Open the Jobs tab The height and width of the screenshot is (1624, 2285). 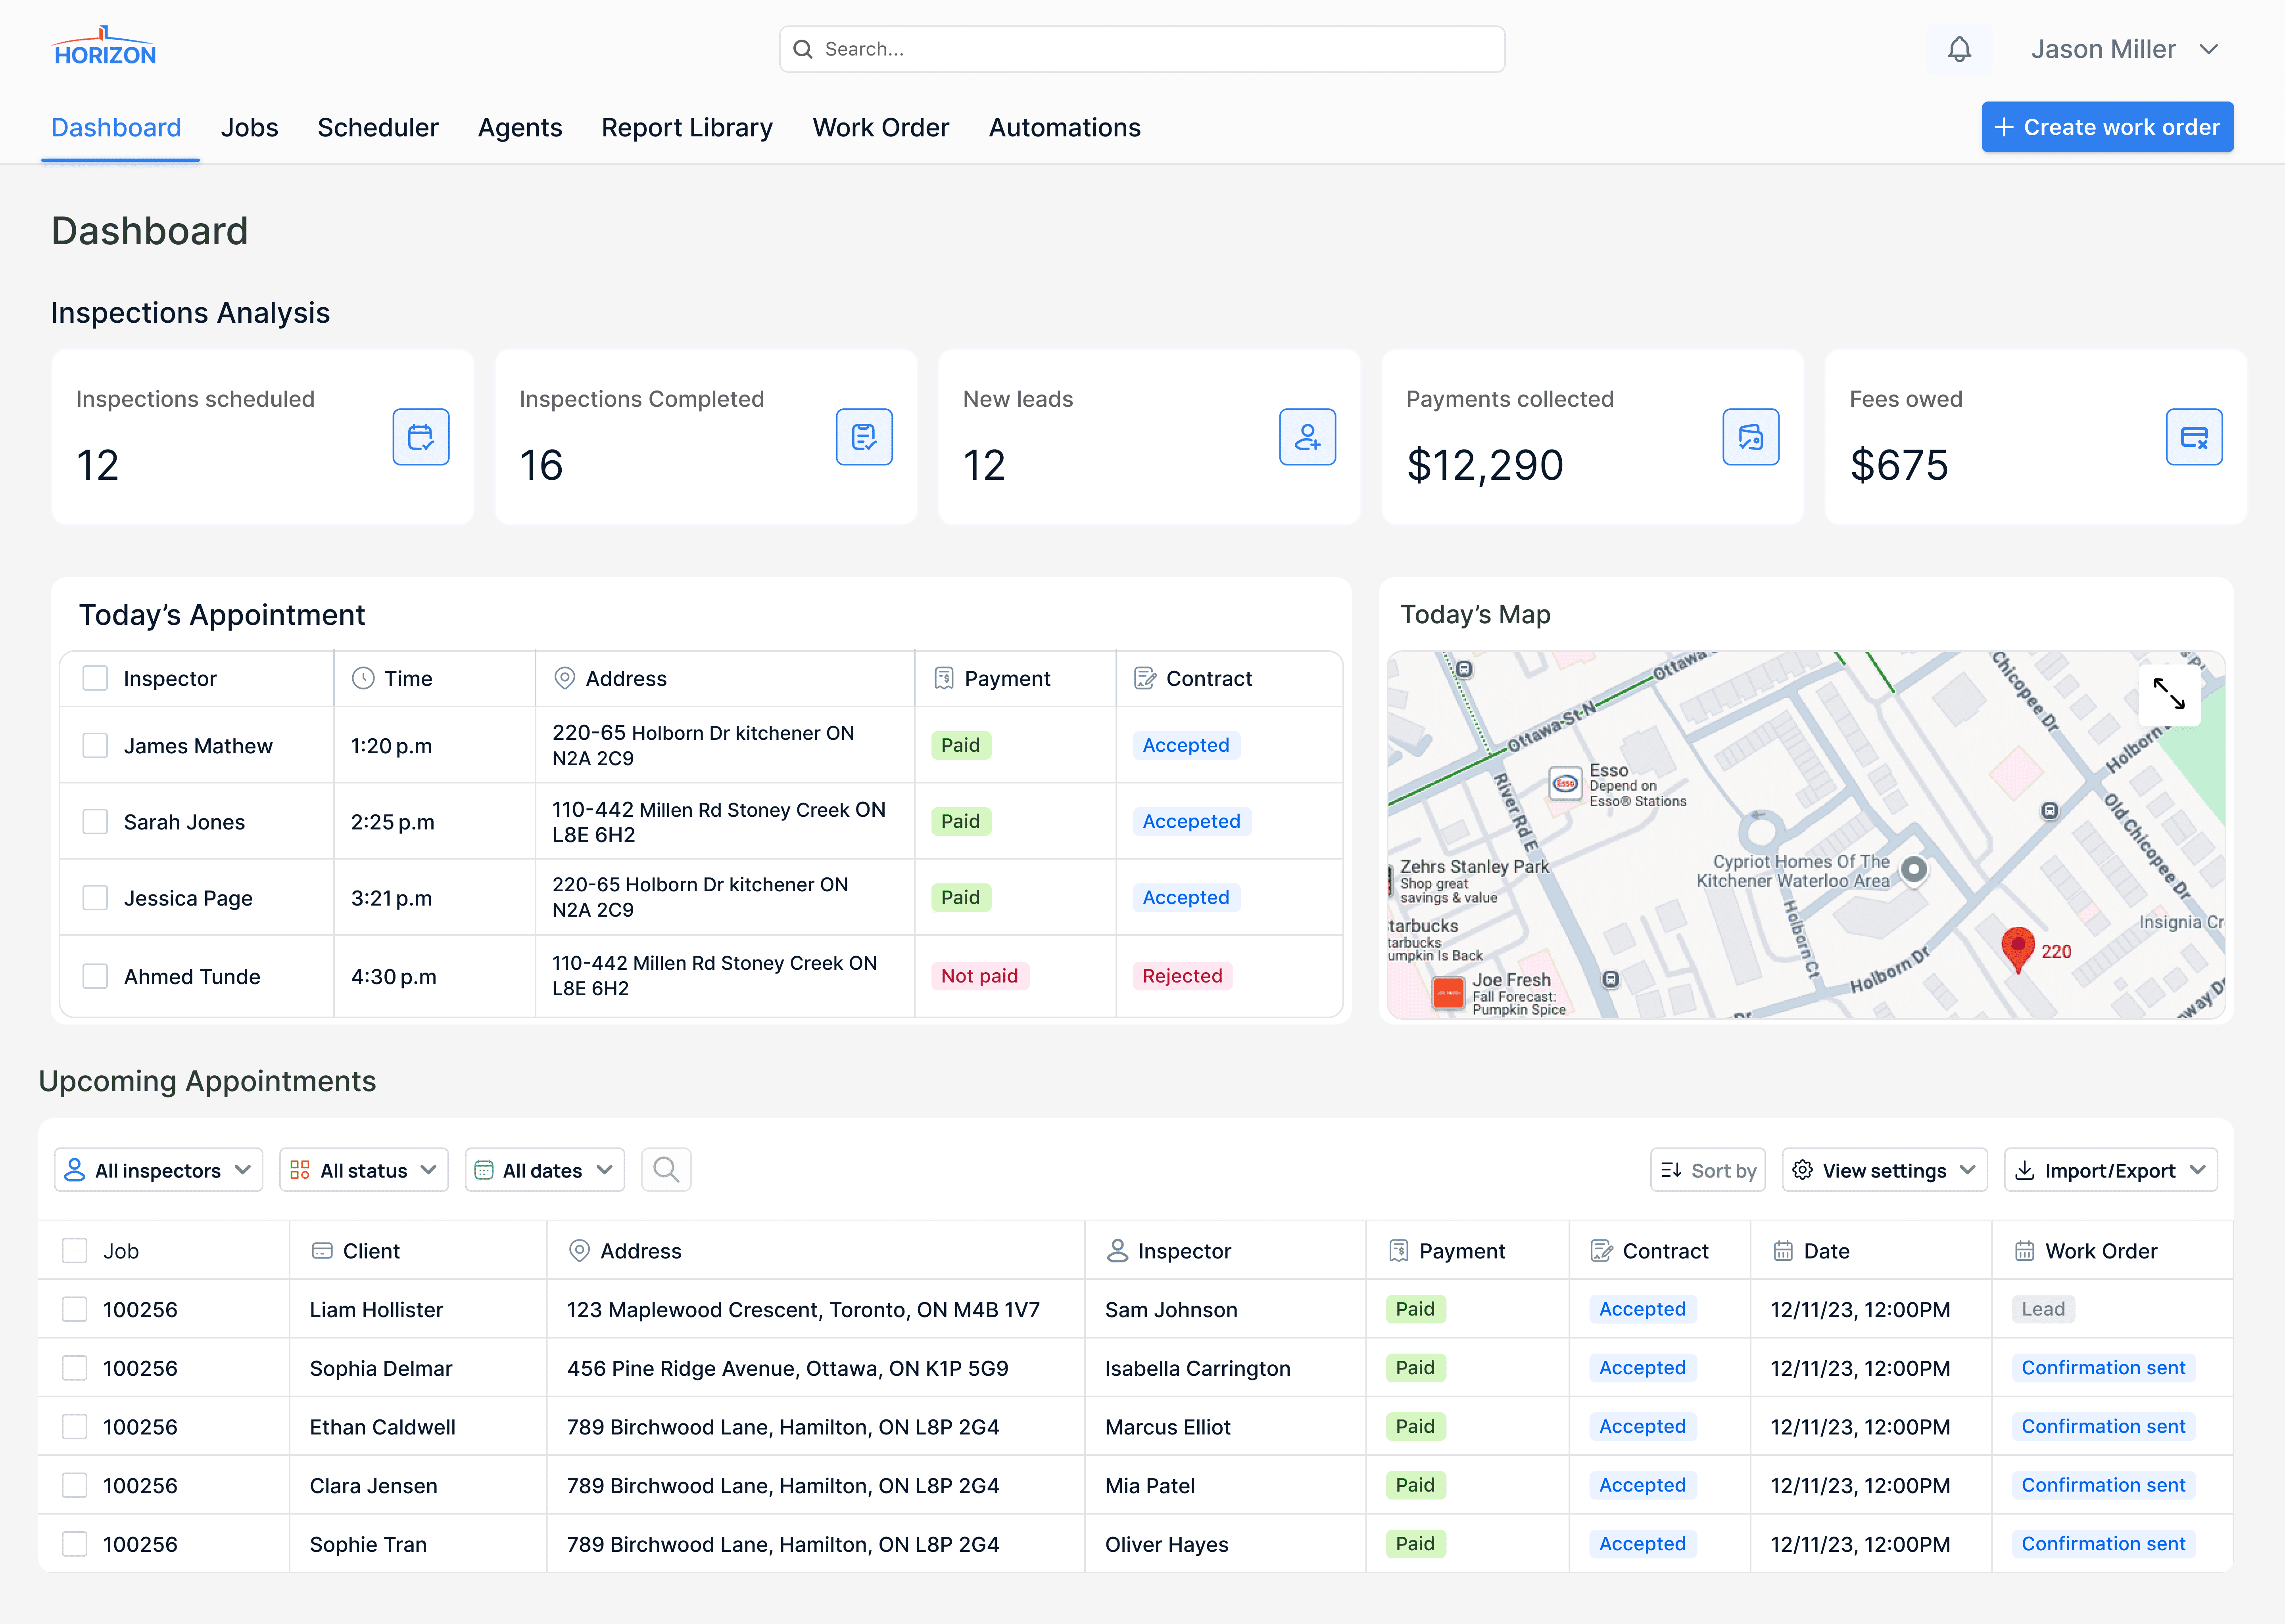coord(249,128)
